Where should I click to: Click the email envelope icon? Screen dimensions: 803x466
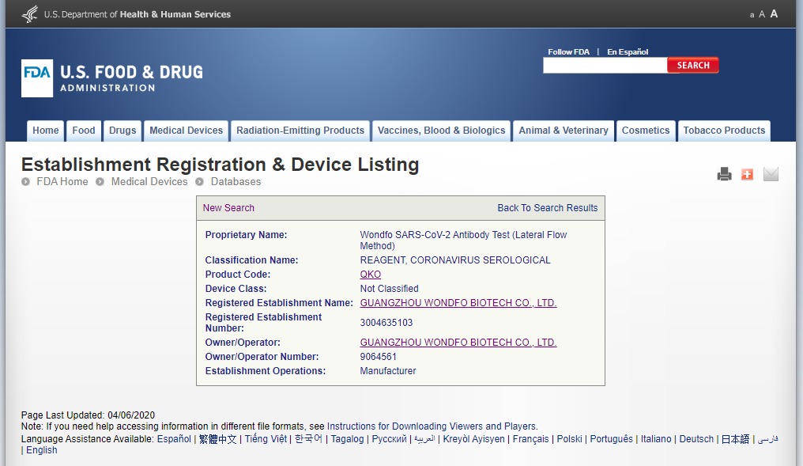(771, 174)
